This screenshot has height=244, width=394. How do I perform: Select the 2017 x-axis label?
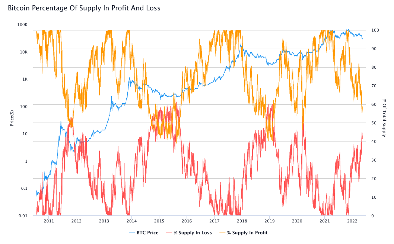click(215, 221)
